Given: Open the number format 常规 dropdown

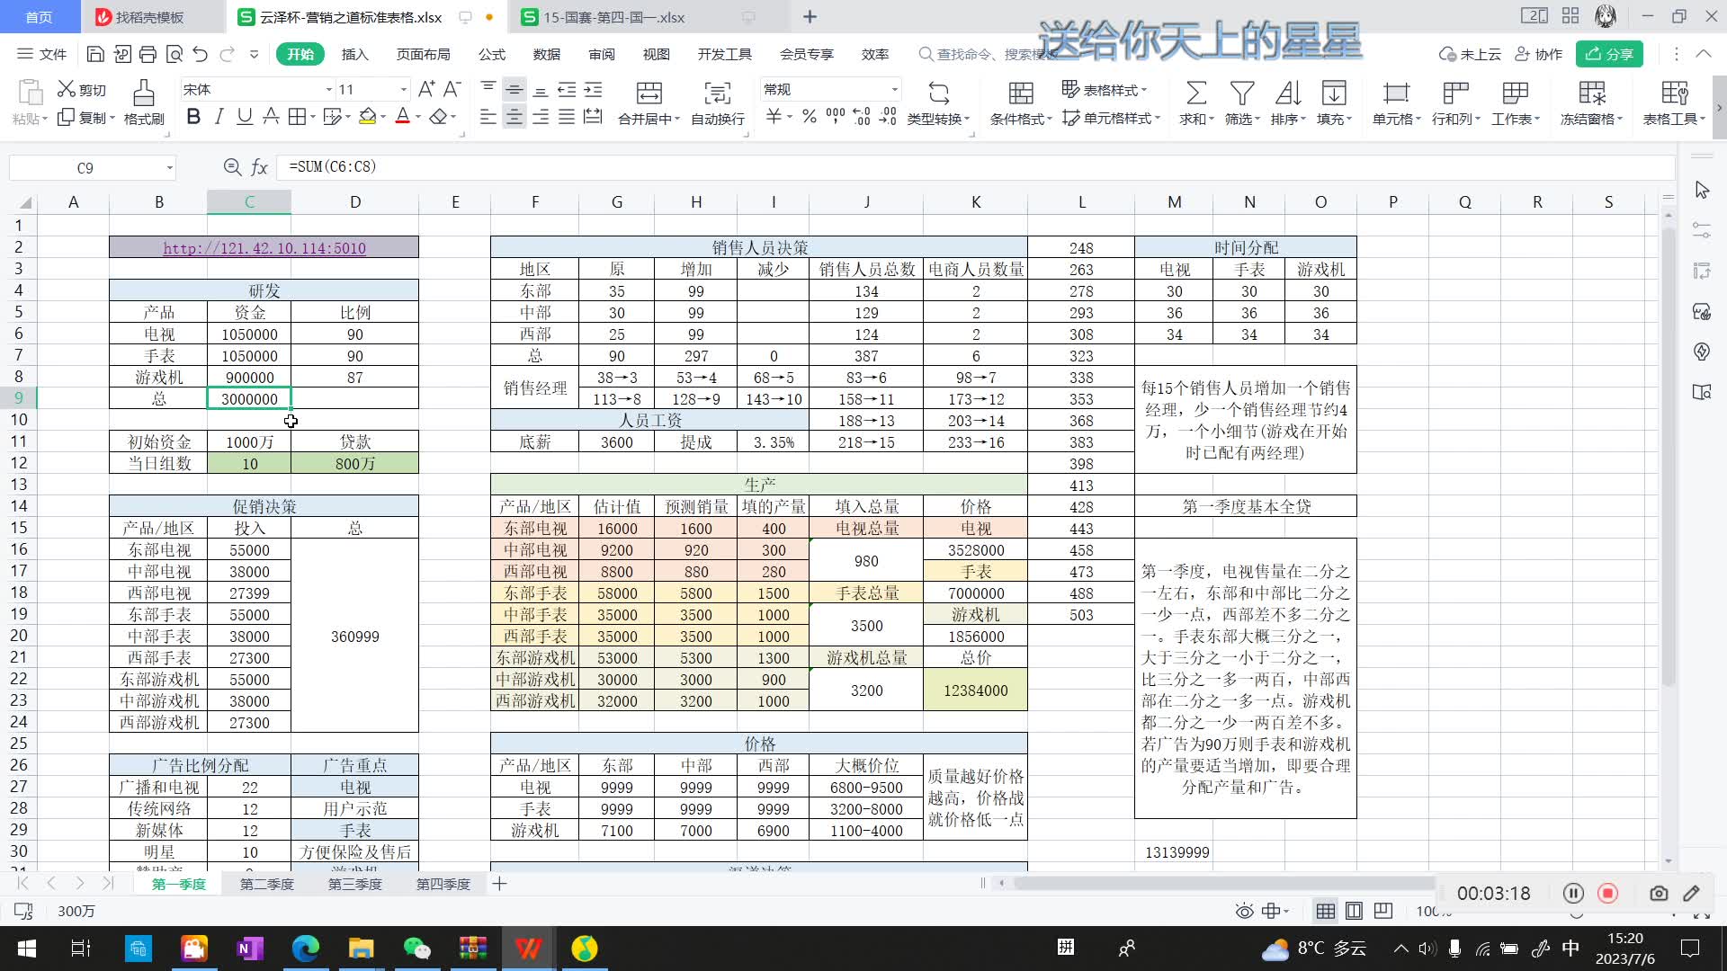Looking at the screenshot, I should click(894, 89).
